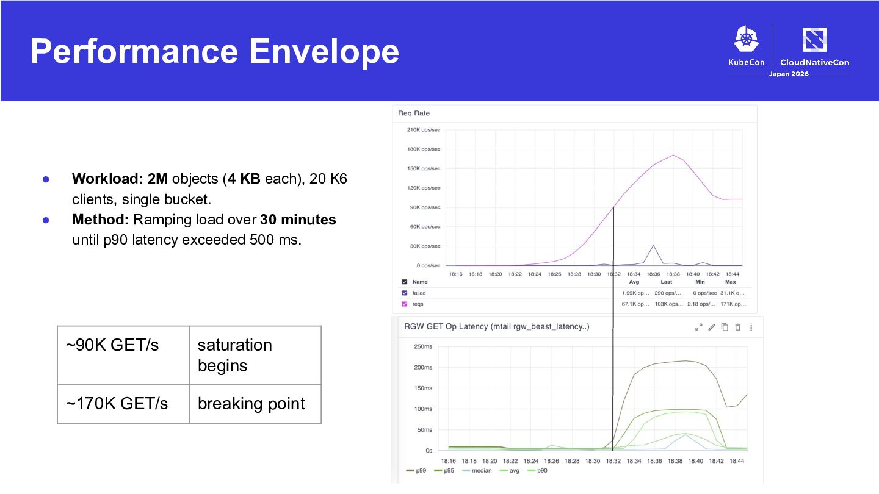The width and height of the screenshot is (879, 494).
Task: Click the 100ms latency axis label
Action: (423, 409)
